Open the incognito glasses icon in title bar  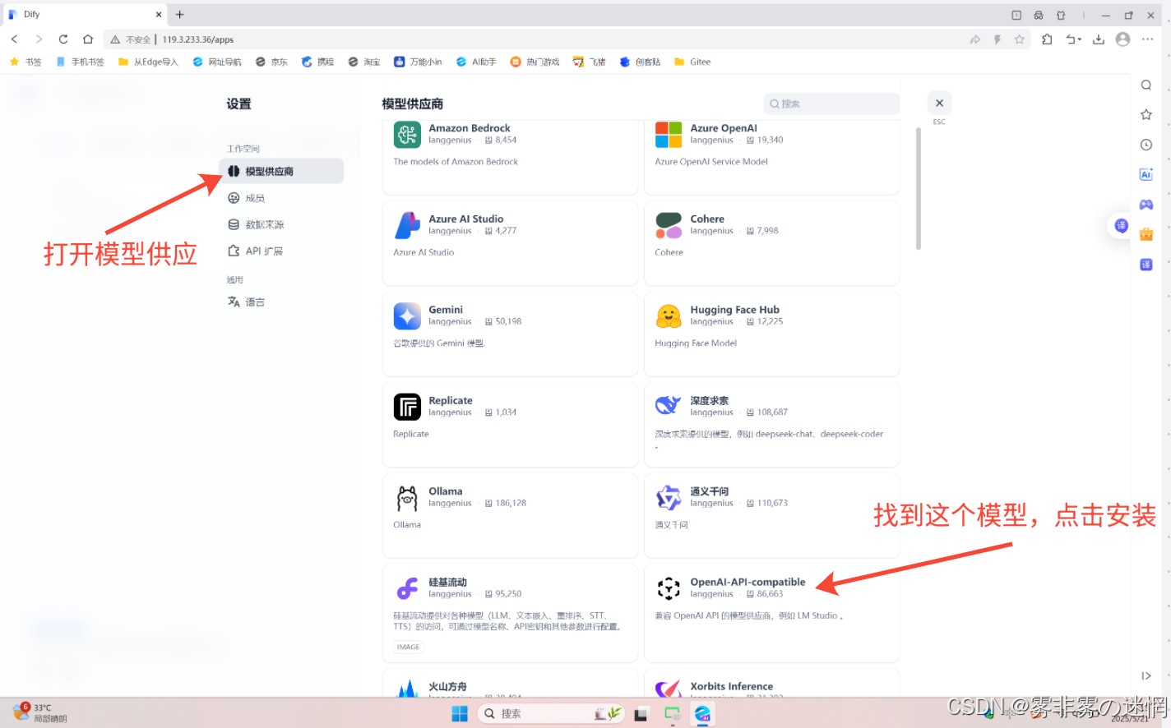[1039, 15]
